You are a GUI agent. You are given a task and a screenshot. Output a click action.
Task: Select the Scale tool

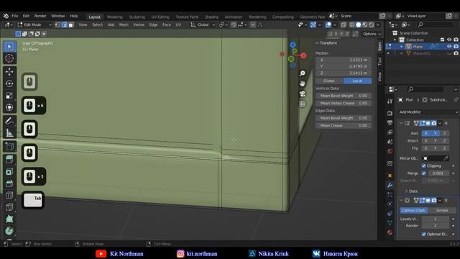tap(9, 96)
